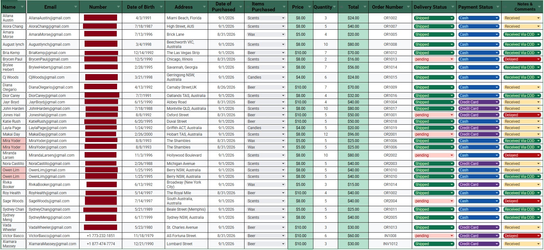Open Jones Hail's Delayed notes dropdown
This screenshot has width=544, height=250.
click(x=522, y=115)
